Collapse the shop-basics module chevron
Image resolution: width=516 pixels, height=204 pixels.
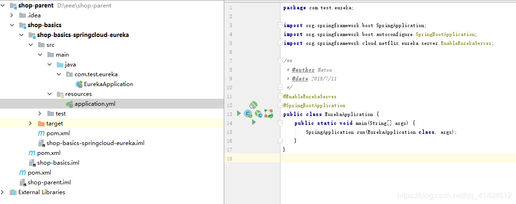pos(12,25)
